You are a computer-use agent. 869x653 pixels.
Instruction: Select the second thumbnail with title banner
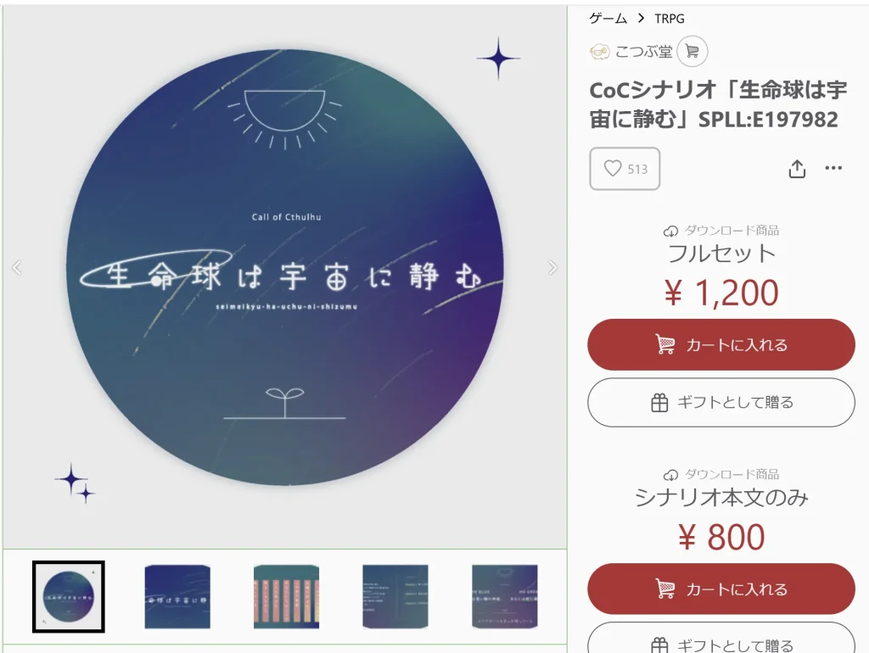pyautogui.click(x=177, y=596)
